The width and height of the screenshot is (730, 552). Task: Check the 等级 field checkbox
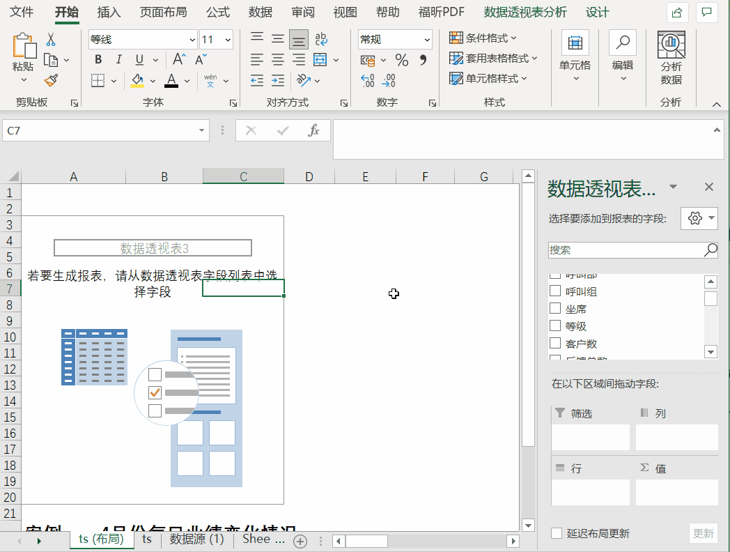tap(555, 325)
